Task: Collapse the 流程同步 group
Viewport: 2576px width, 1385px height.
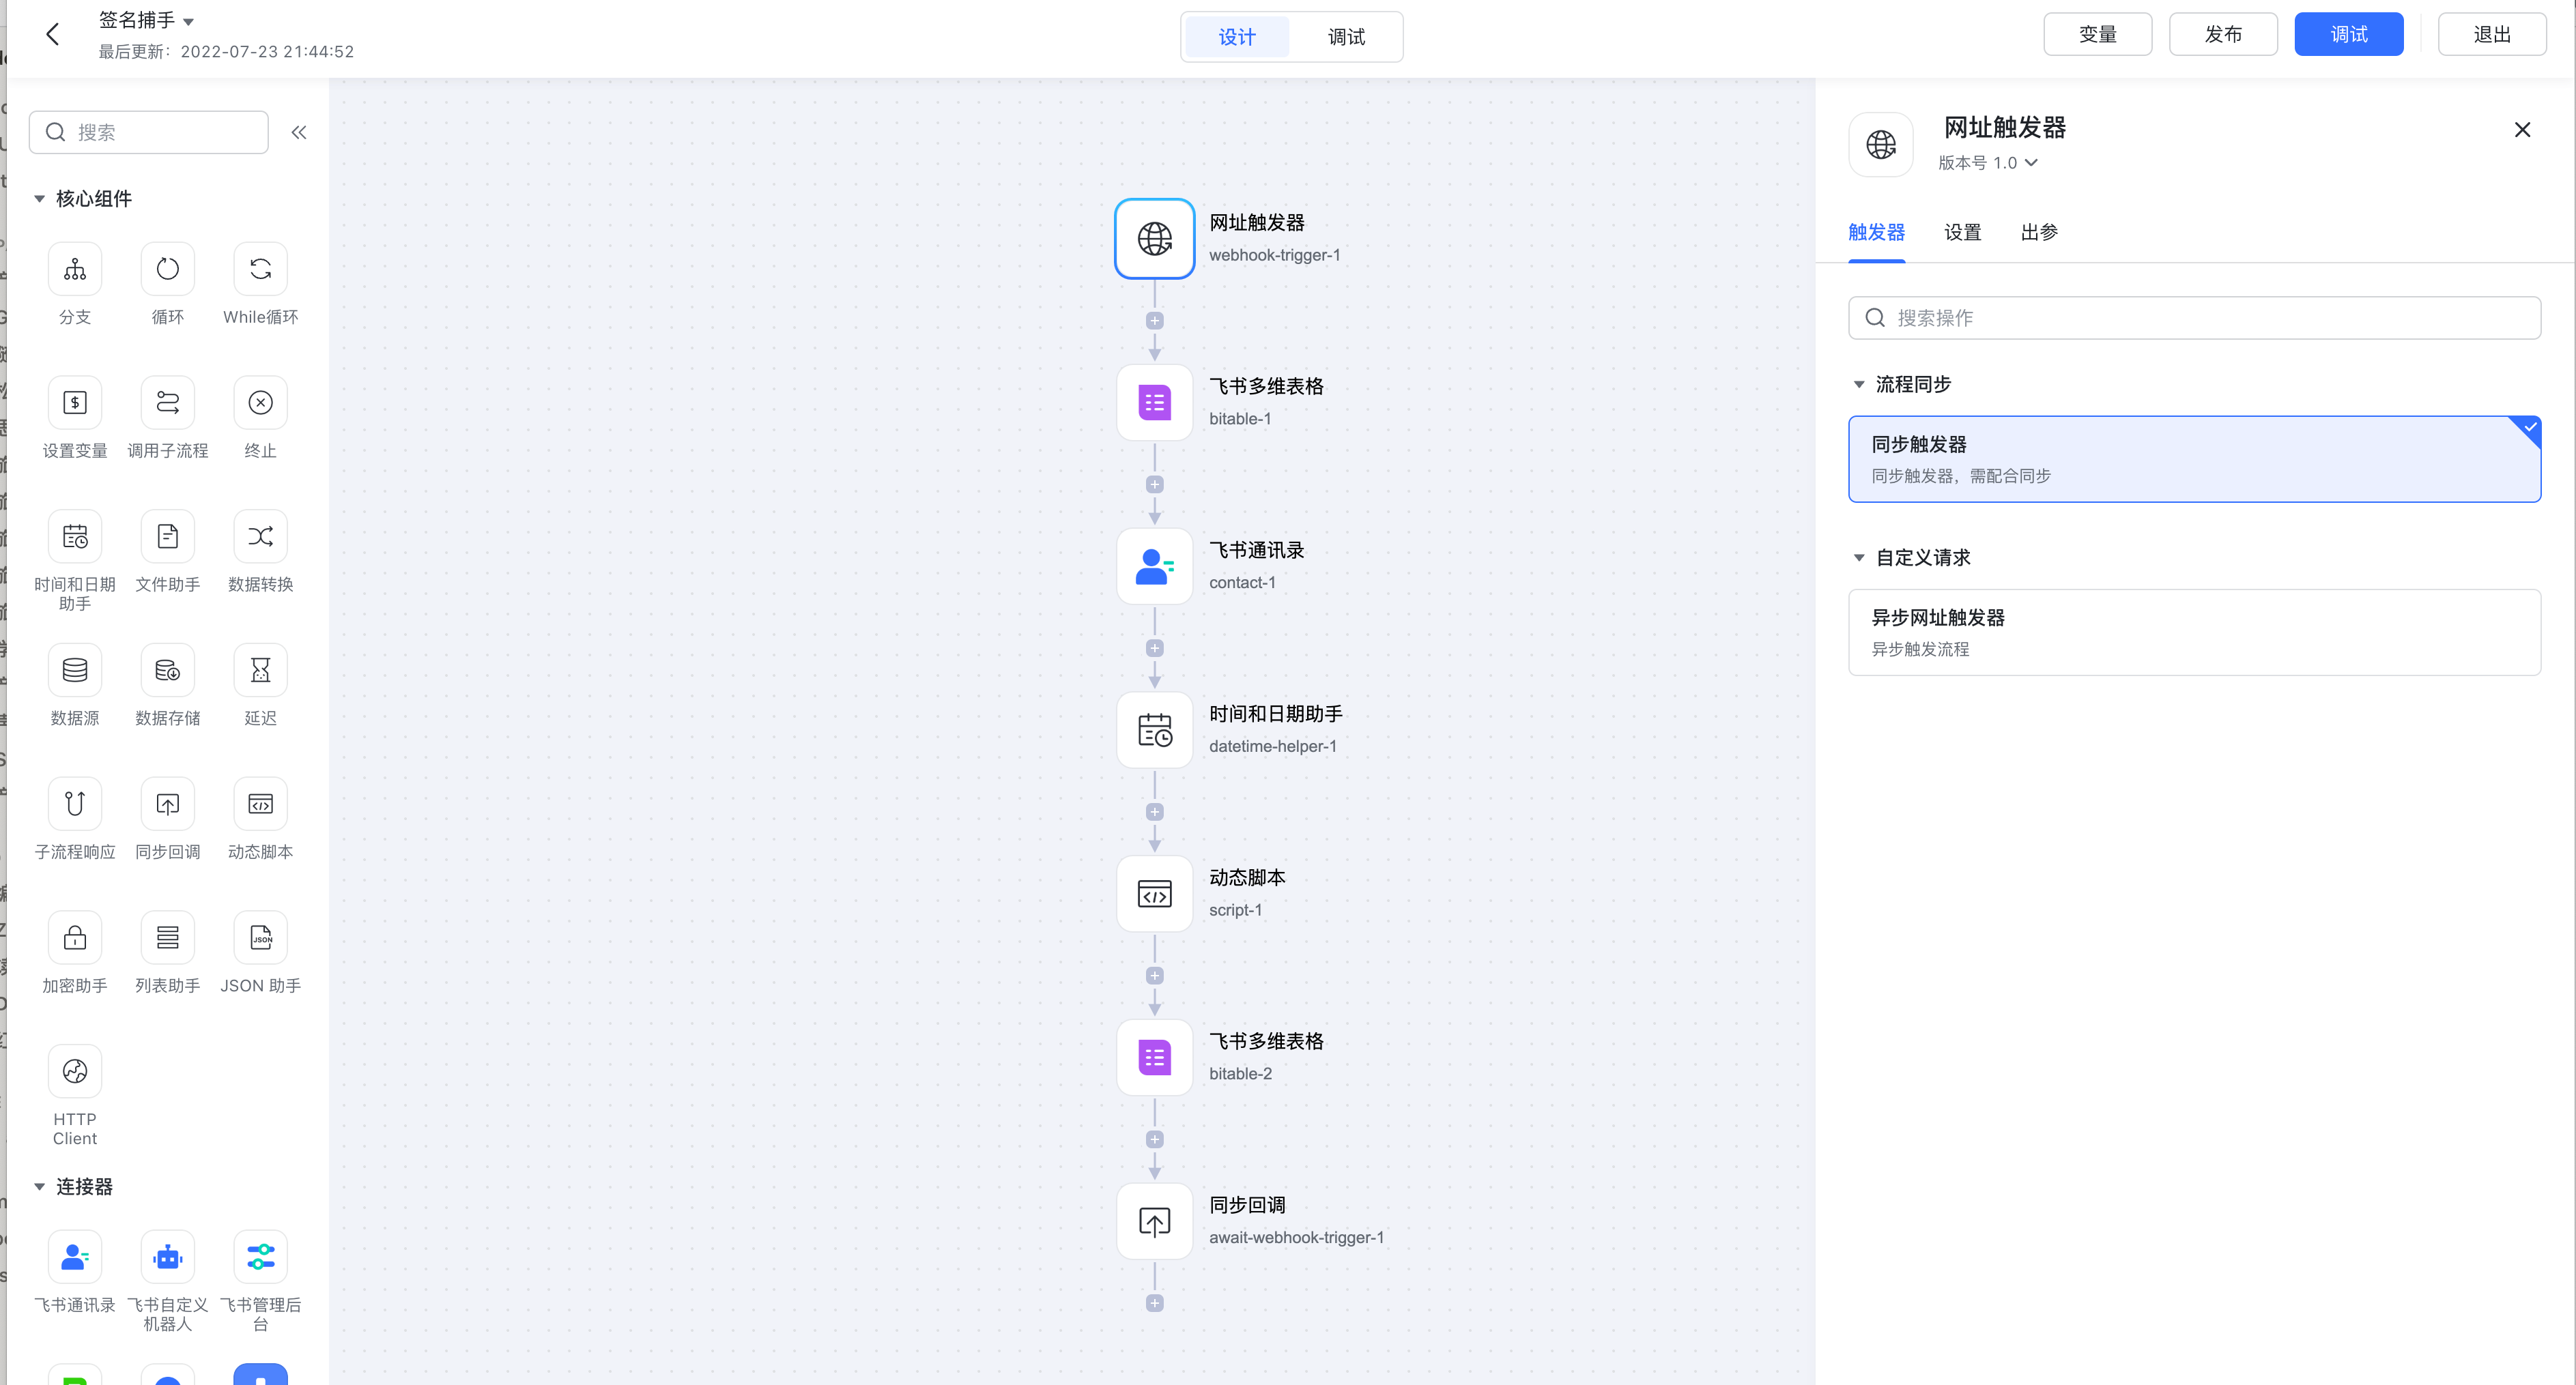Action: (x=1860, y=385)
